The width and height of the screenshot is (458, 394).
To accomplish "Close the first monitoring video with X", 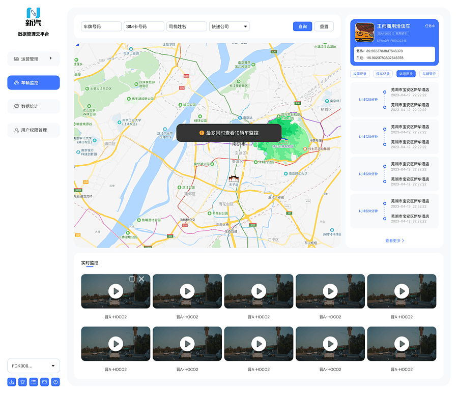I will pyautogui.click(x=141, y=279).
